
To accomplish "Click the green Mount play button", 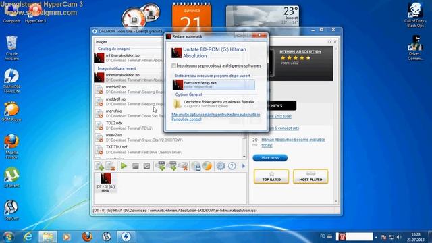I will [124, 166].
